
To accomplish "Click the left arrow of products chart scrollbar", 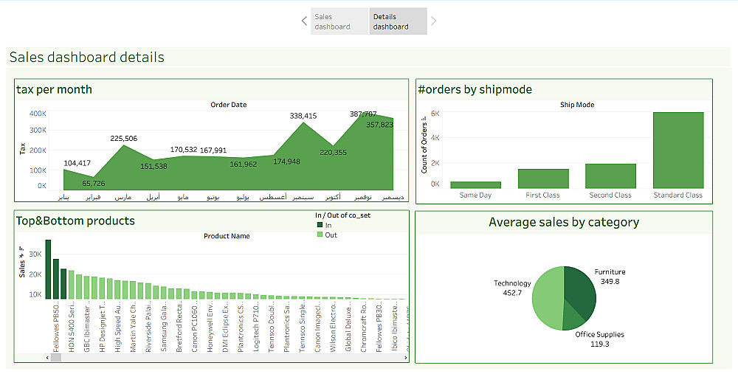I will click(x=47, y=358).
